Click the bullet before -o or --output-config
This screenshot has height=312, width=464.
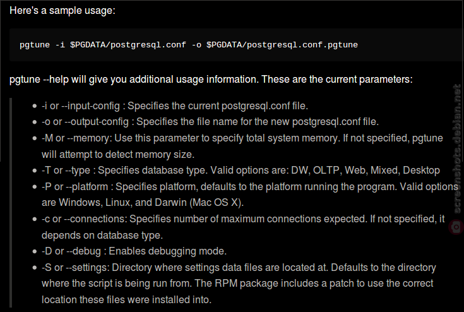point(35,122)
